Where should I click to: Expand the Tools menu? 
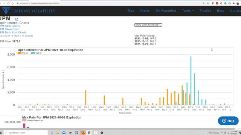(x=188, y=10)
